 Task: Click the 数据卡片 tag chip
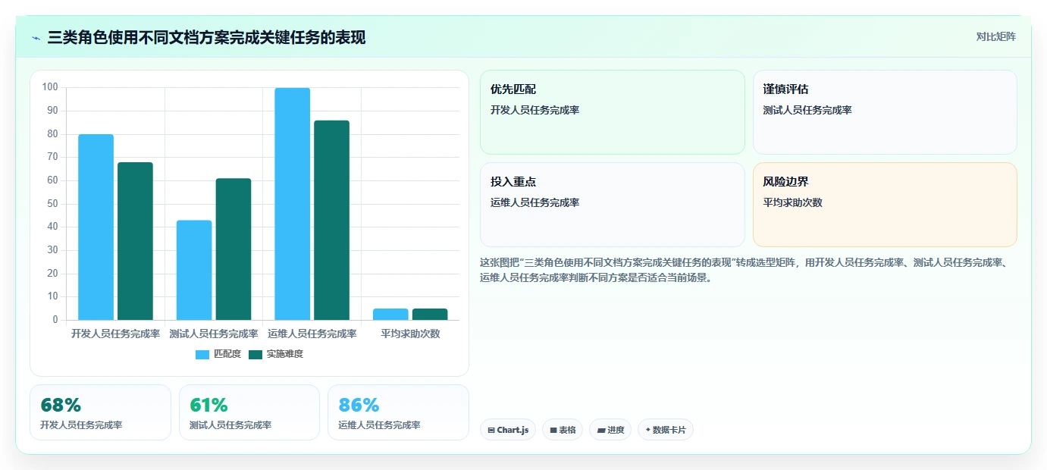(666, 430)
